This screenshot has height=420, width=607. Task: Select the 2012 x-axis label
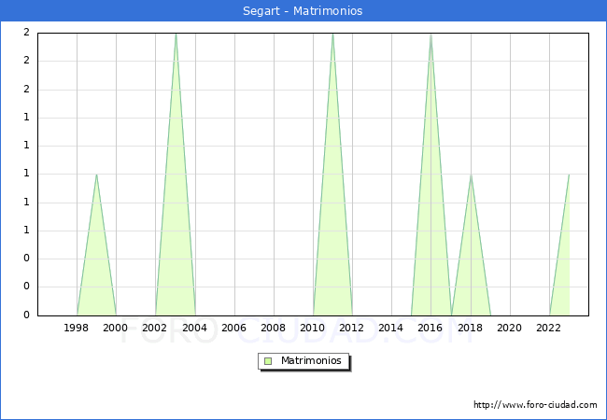click(x=351, y=328)
